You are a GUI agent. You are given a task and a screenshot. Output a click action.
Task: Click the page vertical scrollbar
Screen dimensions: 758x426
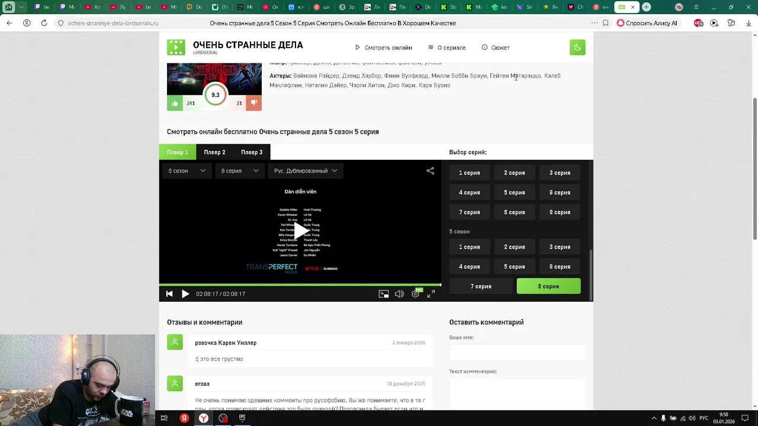tap(754, 169)
